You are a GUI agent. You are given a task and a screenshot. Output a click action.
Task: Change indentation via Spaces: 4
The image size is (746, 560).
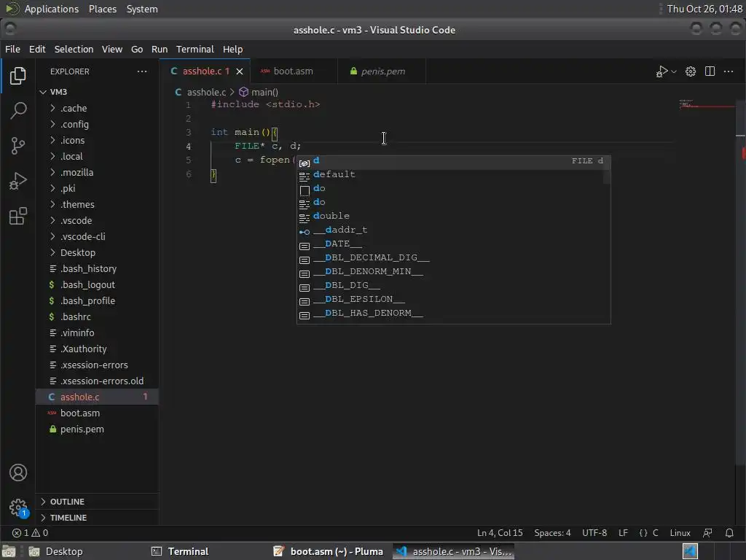[x=552, y=533]
